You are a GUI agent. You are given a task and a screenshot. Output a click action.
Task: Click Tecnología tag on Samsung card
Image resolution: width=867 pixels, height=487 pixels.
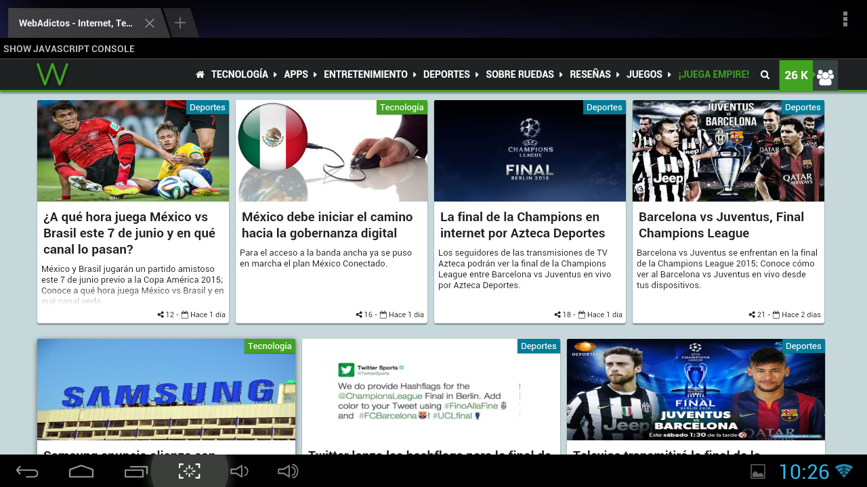pos(270,346)
